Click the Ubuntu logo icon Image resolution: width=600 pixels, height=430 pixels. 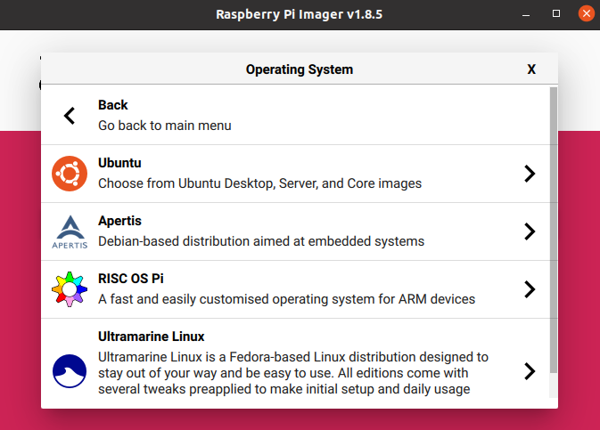[x=70, y=174]
